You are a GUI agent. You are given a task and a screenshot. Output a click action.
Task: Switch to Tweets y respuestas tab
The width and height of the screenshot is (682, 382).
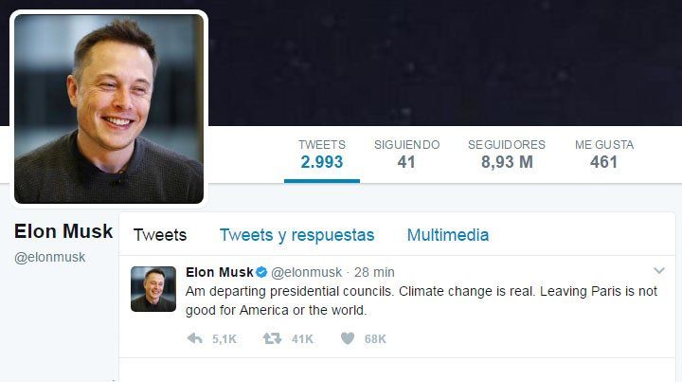point(296,235)
